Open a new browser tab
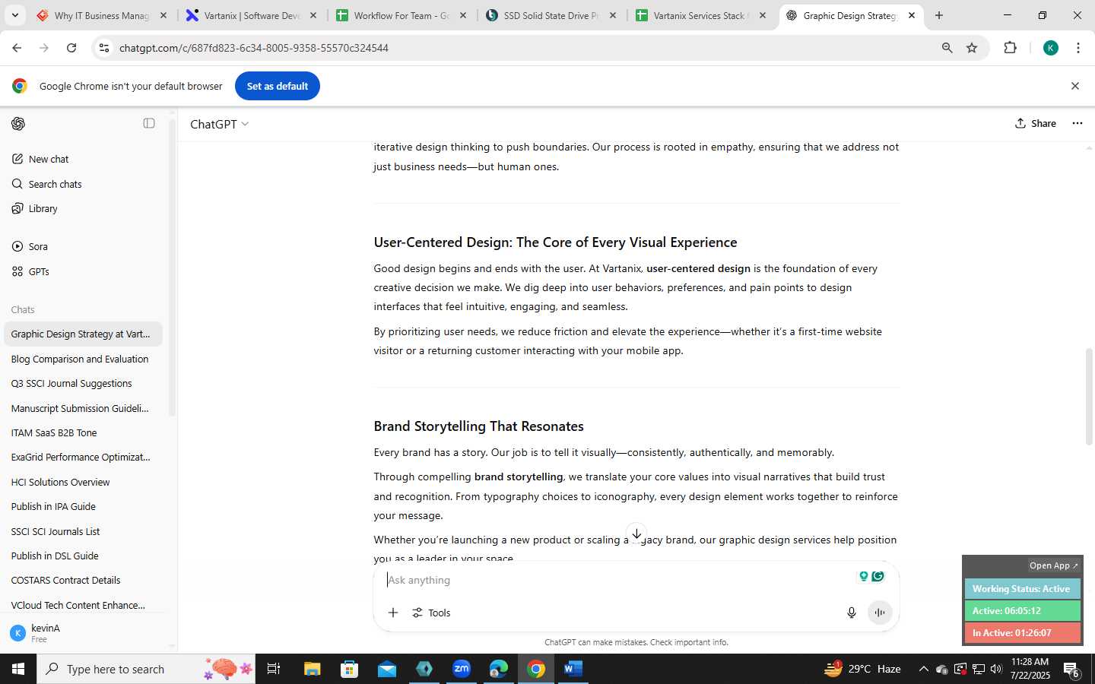Screen dimensions: 1095x684 939,15
